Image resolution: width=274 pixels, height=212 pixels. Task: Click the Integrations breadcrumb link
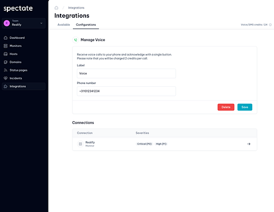(76, 8)
